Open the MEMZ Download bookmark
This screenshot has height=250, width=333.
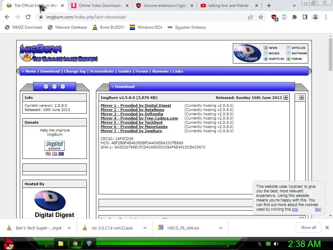point(23,27)
